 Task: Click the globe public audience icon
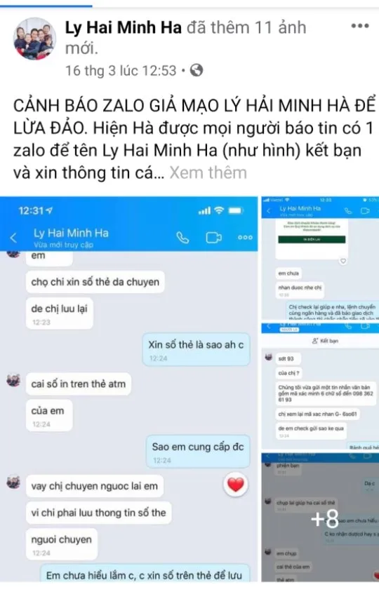click(x=197, y=70)
